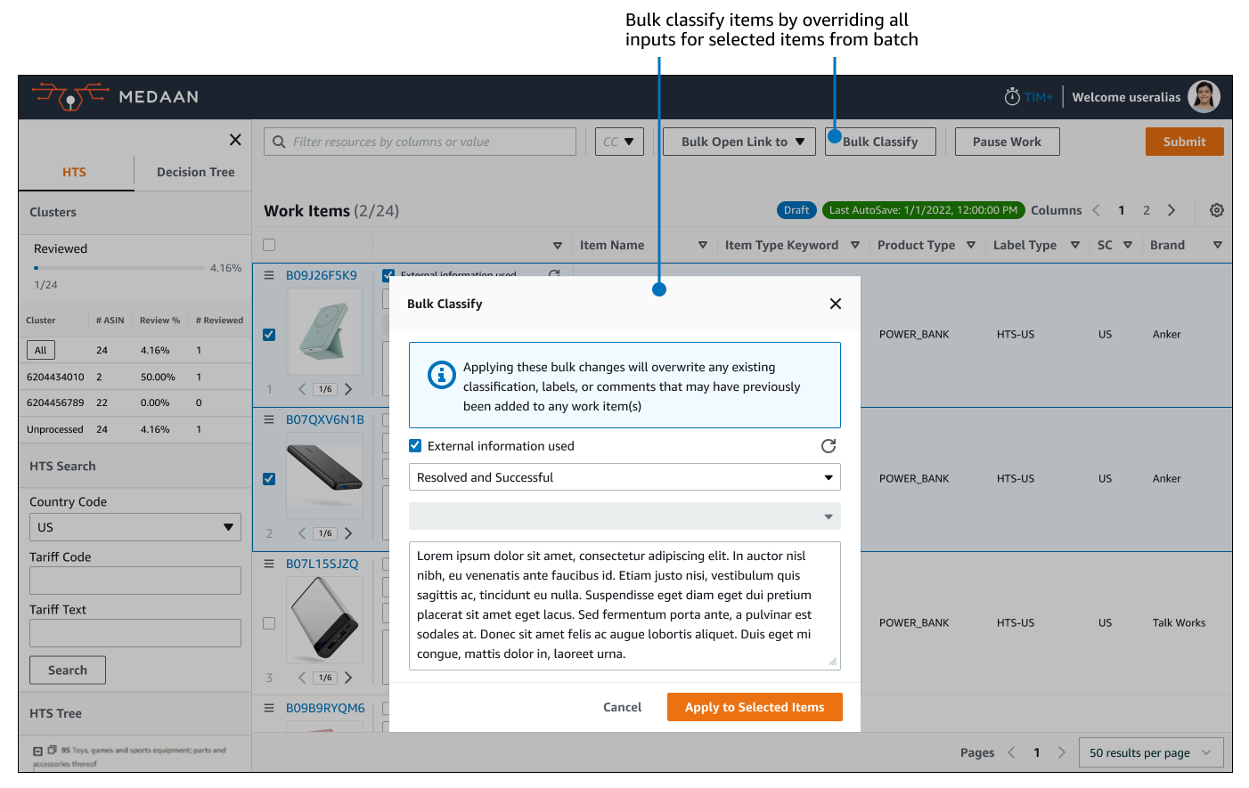
Task: Open Bulk Open Link to dropdown
Action: (x=739, y=142)
